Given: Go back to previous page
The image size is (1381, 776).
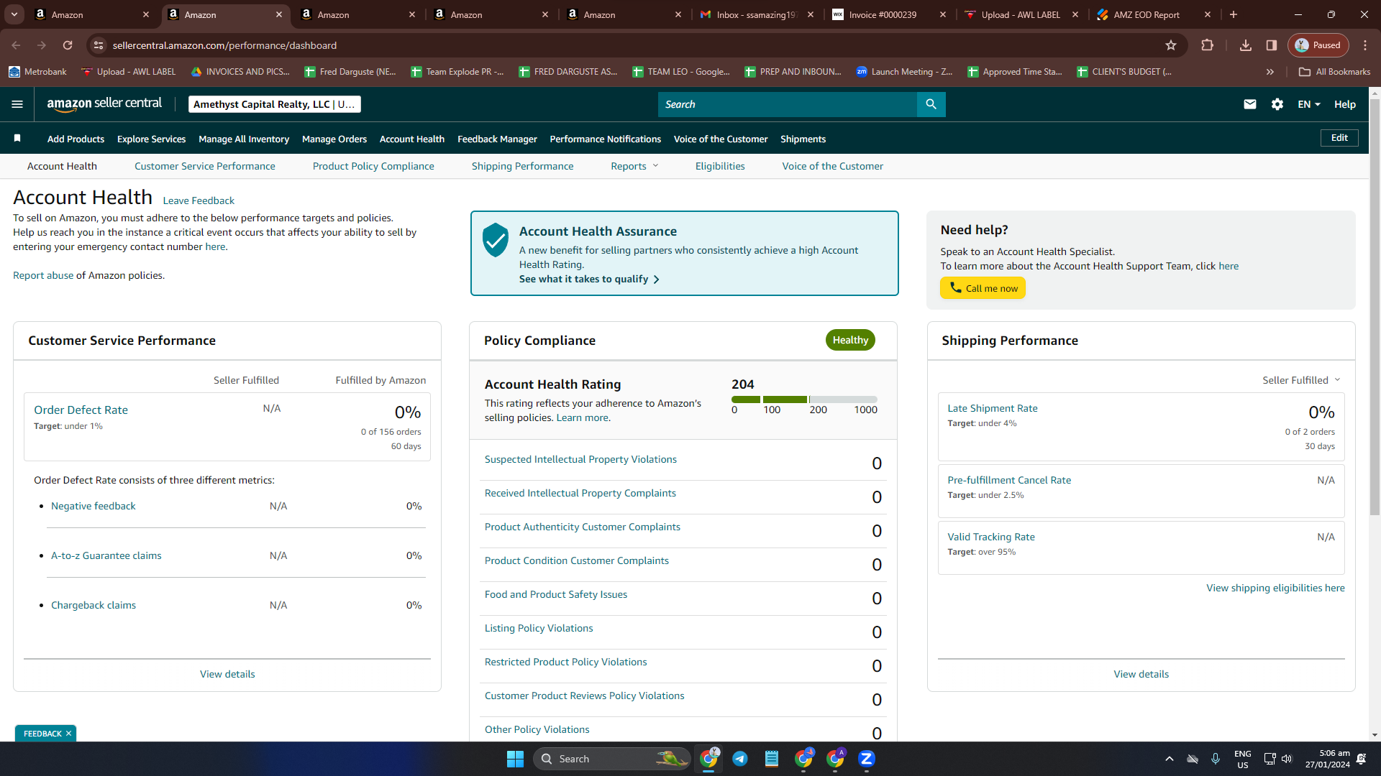Looking at the screenshot, I should pyautogui.click(x=16, y=45).
